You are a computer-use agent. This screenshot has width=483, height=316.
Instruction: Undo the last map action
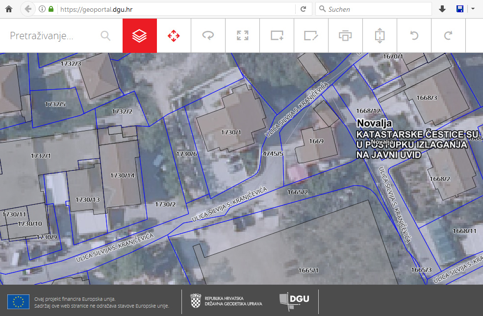(x=414, y=36)
